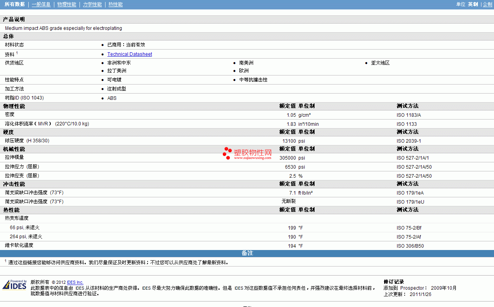Click the 备注 section header
Viewport: 494px width, 307px height.
click(x=247, y=253)
